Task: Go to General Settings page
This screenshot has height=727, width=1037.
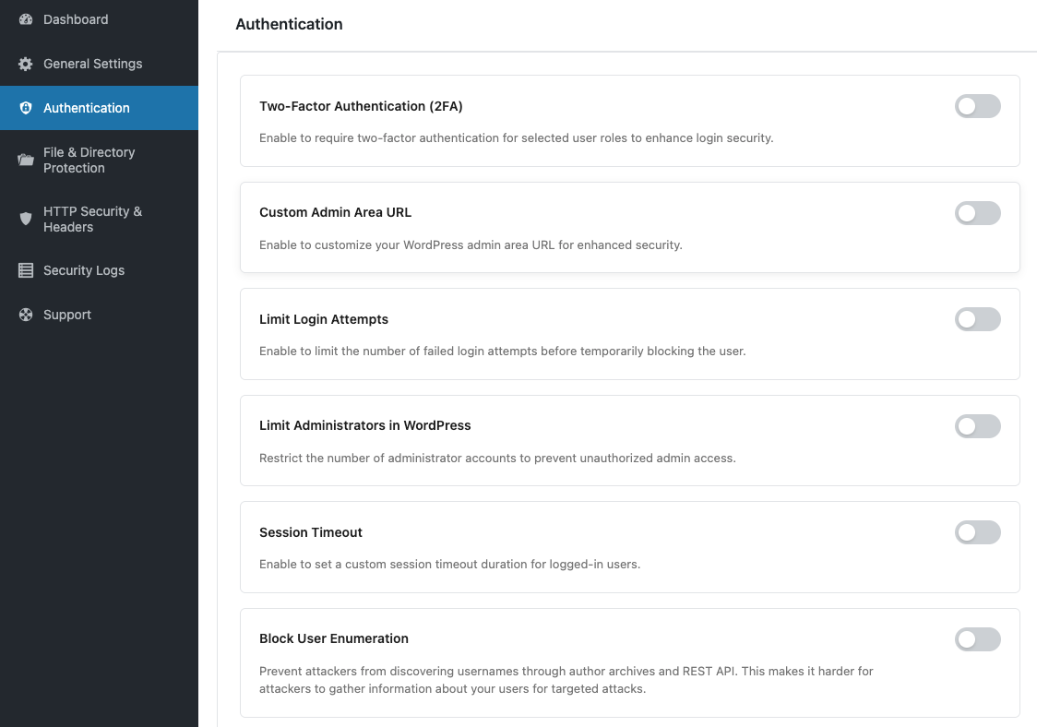Action: point(92,64)
